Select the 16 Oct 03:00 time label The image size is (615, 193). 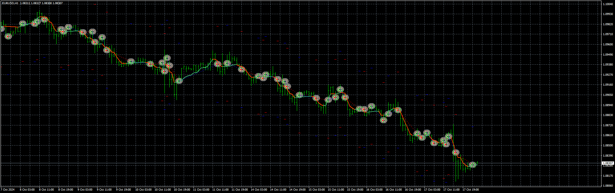pos(374,190)
